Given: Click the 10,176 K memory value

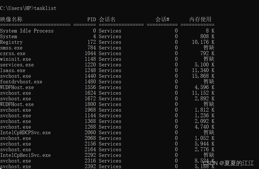Looking at the screenshot, I should coord(203,42).
